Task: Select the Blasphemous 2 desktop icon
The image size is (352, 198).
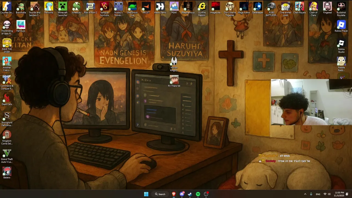Action: pos(188,9)
